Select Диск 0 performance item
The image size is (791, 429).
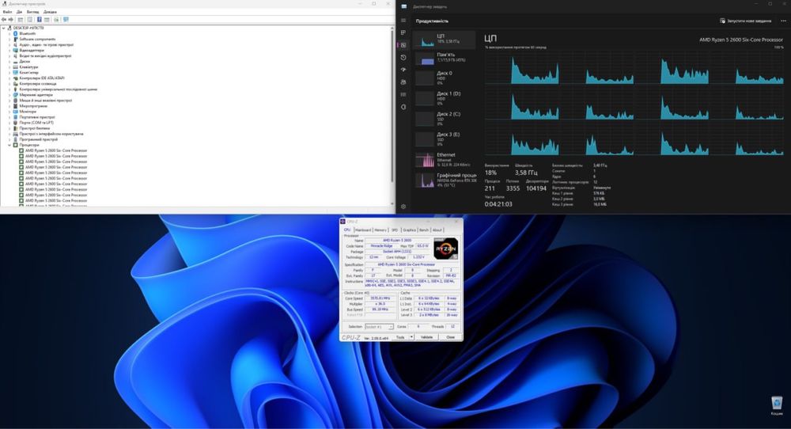click(x=444, y=78)
